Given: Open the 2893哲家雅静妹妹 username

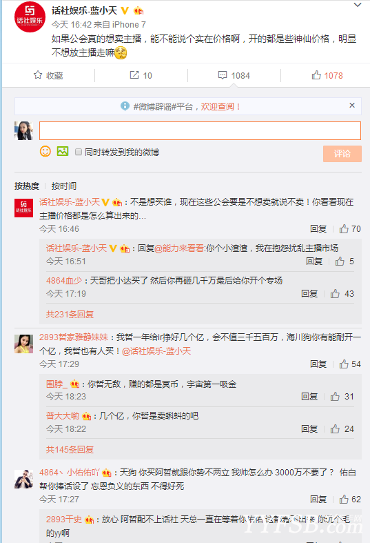Looking at the screenshot, I should (74, 337).
